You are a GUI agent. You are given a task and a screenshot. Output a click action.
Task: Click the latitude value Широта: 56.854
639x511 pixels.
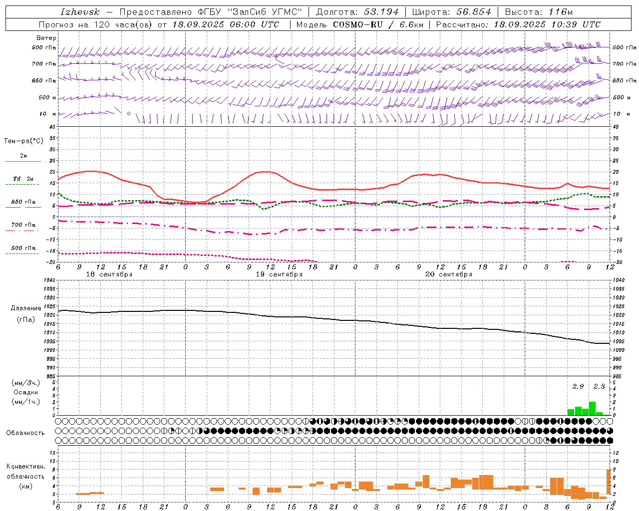pyautogui.click(x=452, y=12)
